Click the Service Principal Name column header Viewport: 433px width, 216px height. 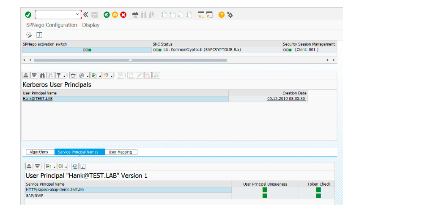point(129,184)
